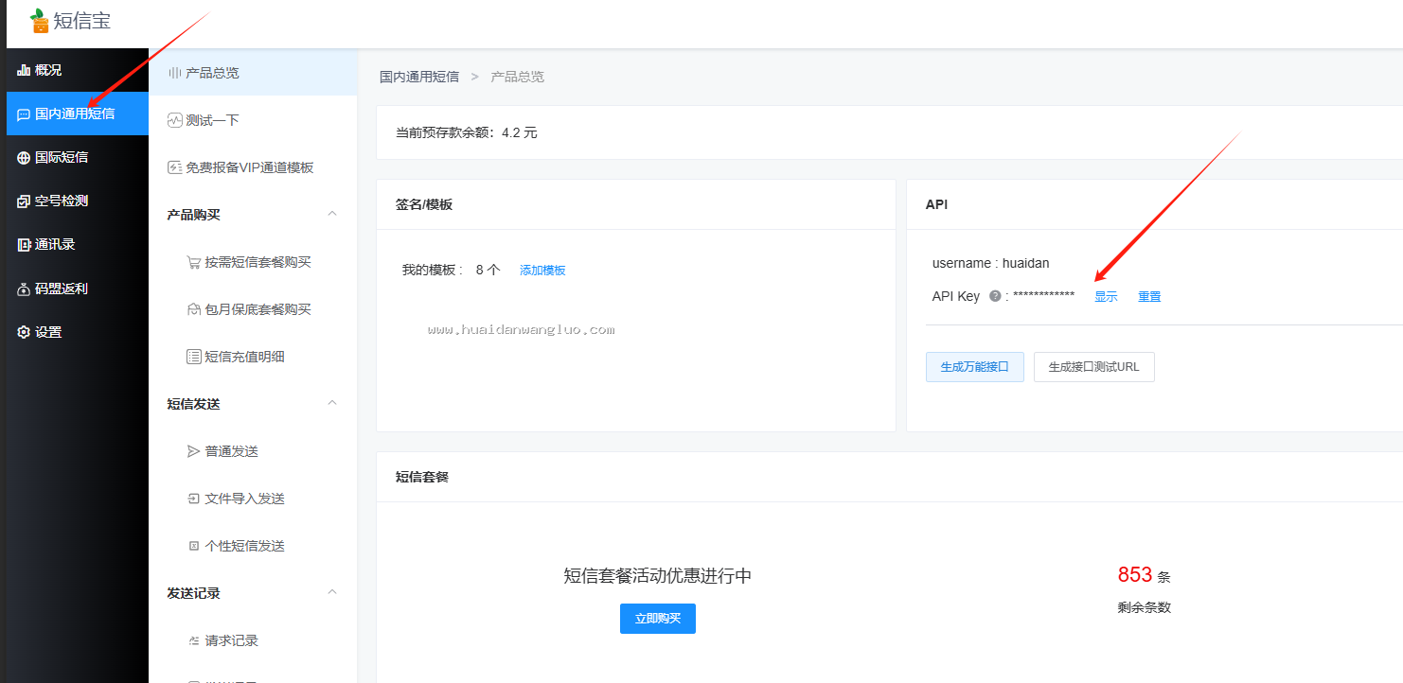Click the shopping cart icon for 按需短信套餐购买
Viewport: 1403px width, 683px height.
click(x=193, y=262)
